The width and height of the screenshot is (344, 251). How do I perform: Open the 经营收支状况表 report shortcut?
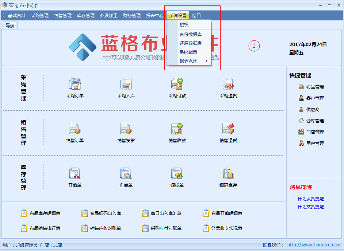tap(226, 228)
